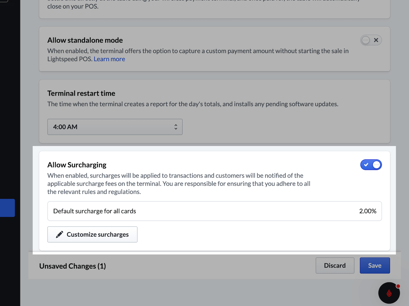
Task: Click the up-down chevron in restart time field
Action: [x=176, y=127]
